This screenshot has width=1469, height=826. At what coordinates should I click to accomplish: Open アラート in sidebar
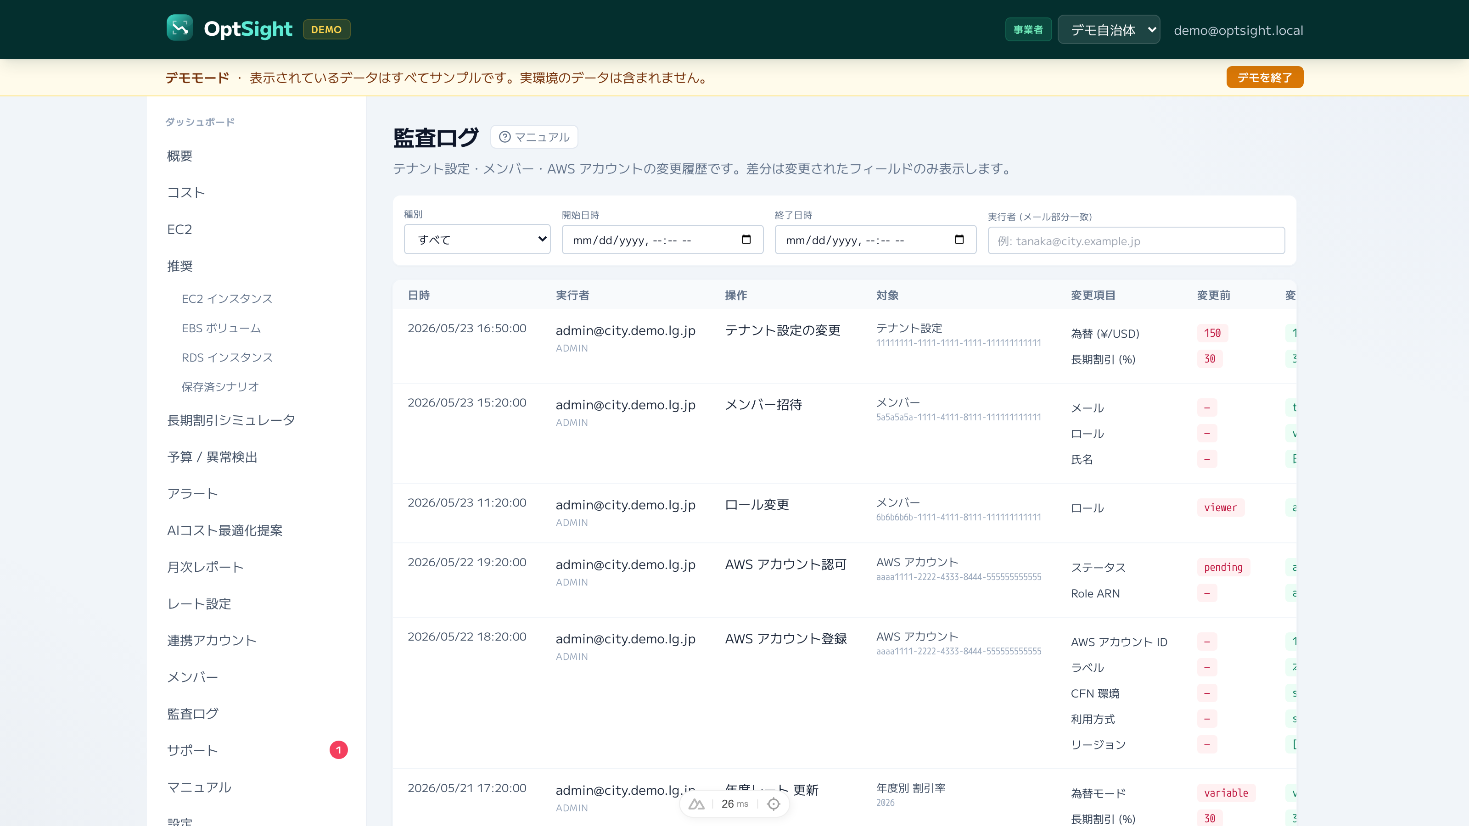(x=192, y=494)
